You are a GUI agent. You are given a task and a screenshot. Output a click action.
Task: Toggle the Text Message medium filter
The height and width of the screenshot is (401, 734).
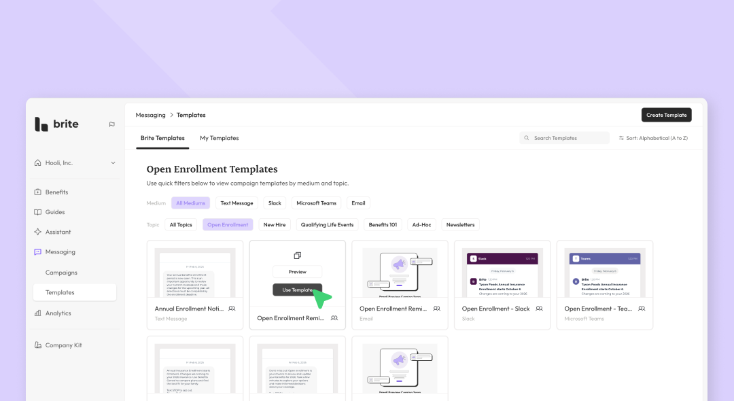(x=237, y=203)
